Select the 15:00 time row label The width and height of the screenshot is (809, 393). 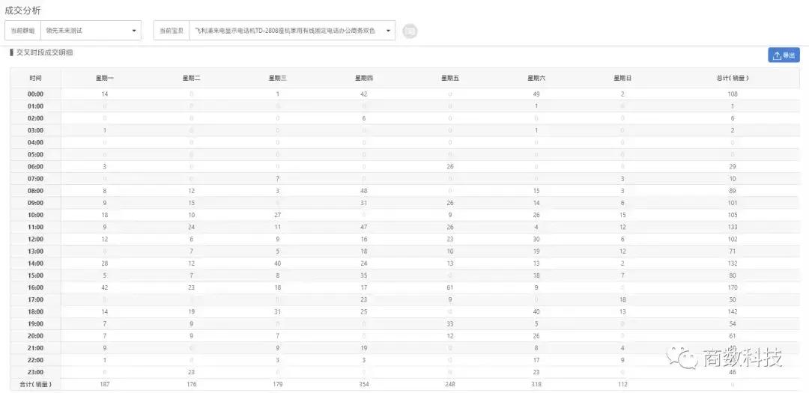(x=36, y=275)
